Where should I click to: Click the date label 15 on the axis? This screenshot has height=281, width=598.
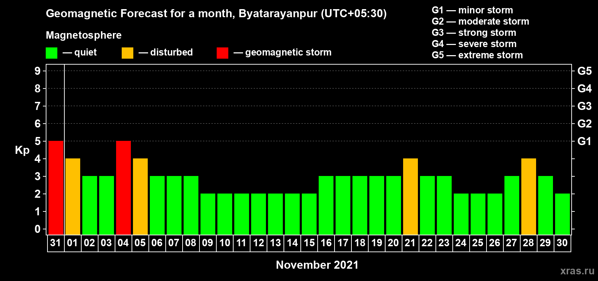pos(309,243)
